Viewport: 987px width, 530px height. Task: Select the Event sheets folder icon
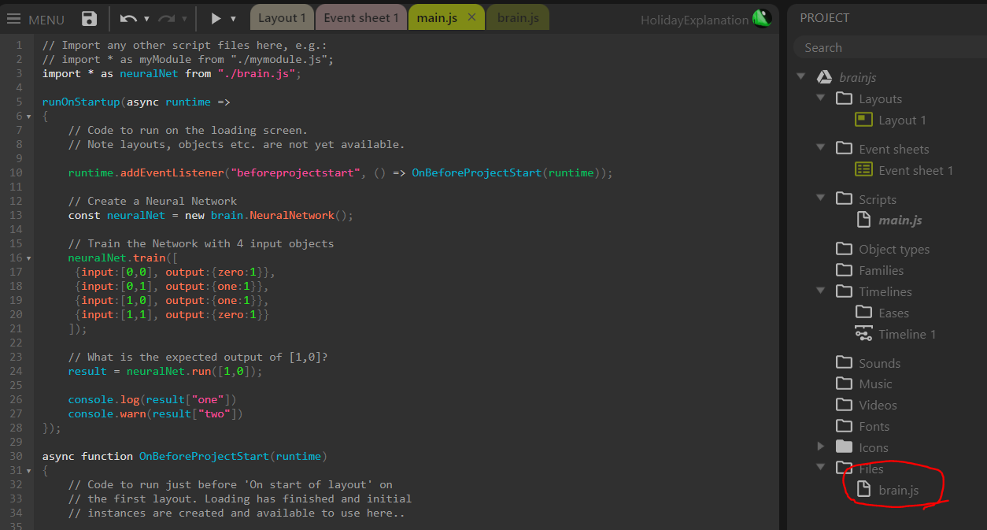click(845, 148)
